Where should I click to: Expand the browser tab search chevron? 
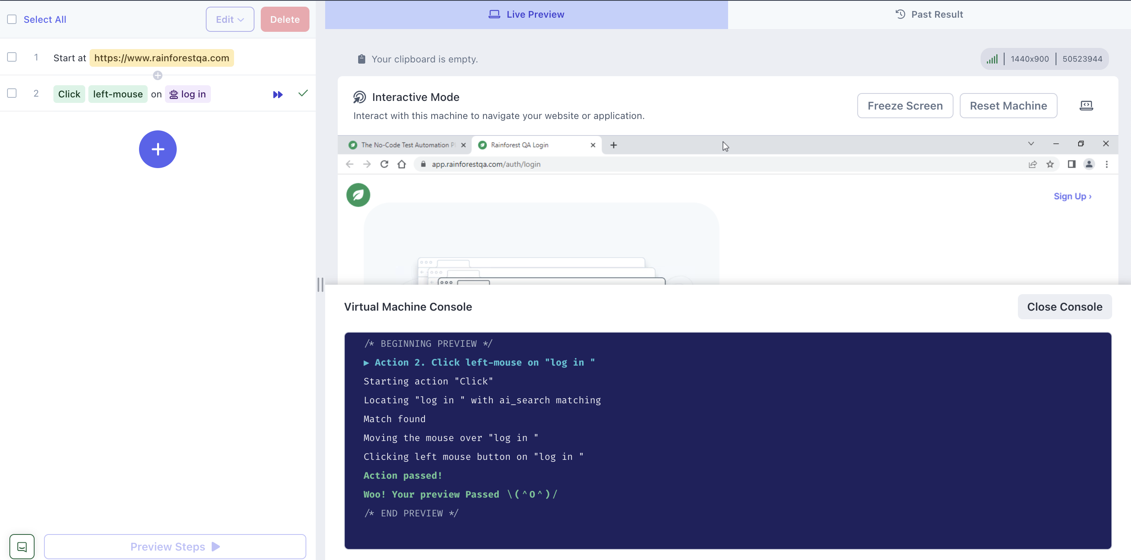[x=1031, y=144]
